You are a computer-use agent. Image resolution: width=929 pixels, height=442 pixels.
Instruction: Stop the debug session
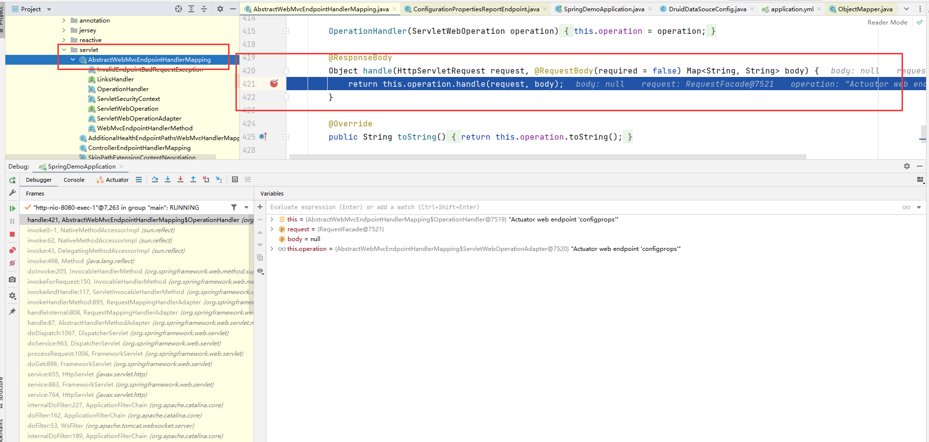pyautogui.click(x=12, y=234)
